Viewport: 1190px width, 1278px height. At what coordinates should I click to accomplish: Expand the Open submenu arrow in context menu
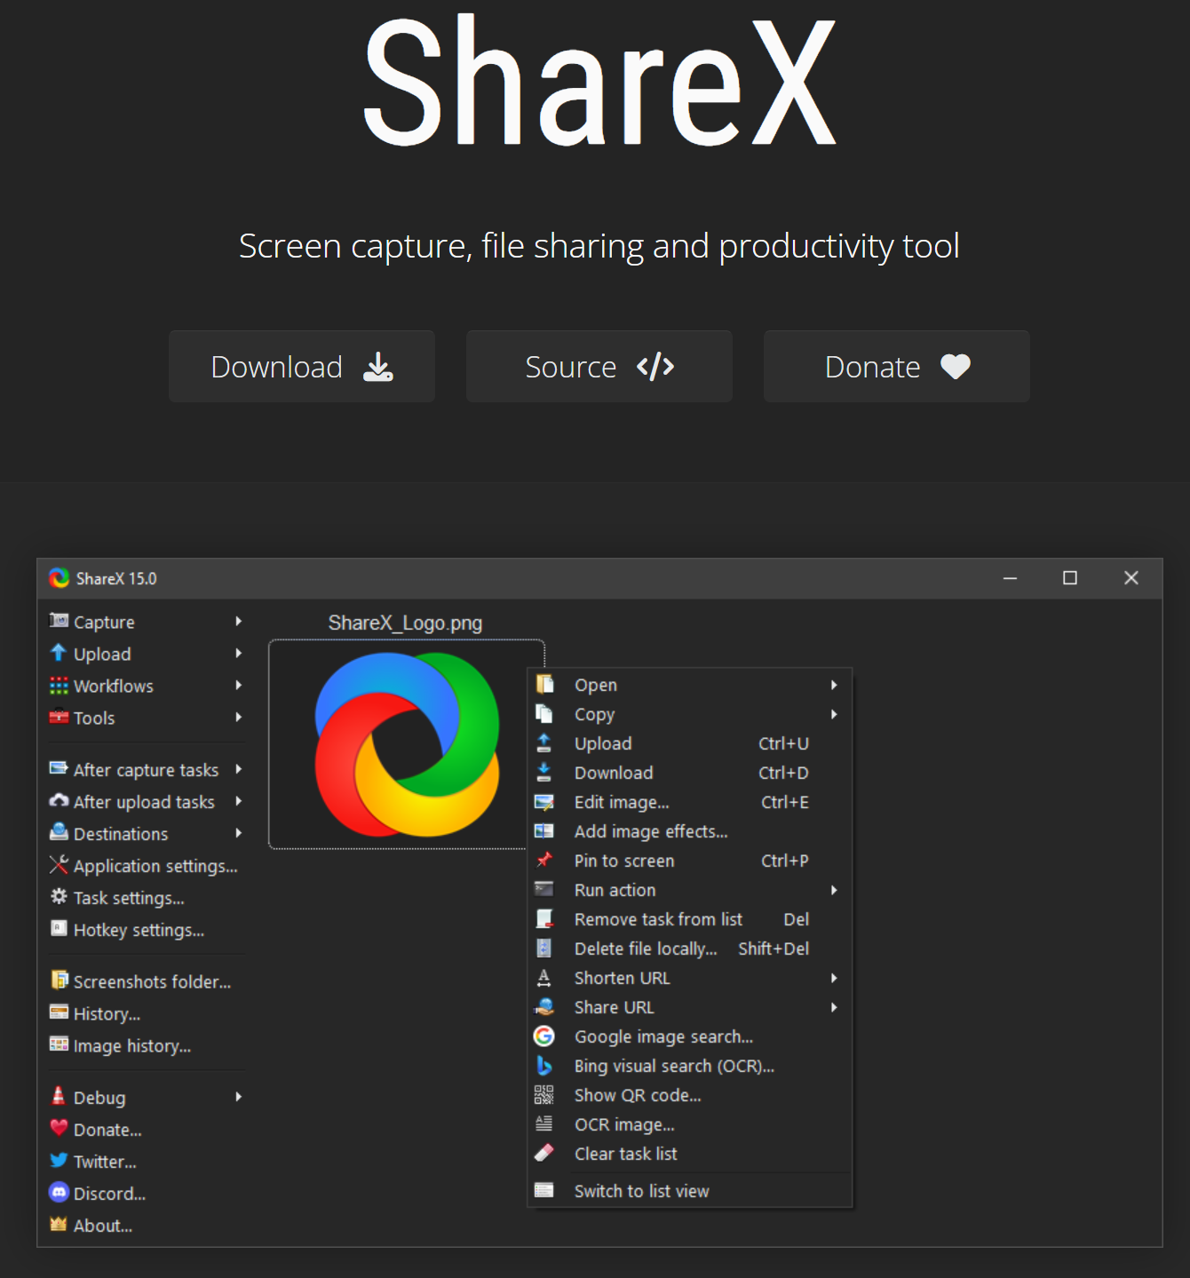[x=834, y=685]
